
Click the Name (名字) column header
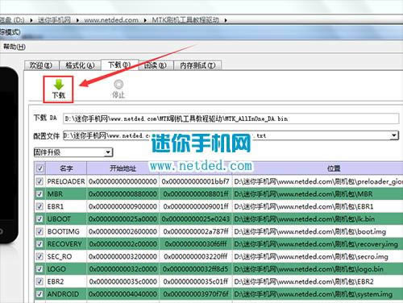click(x=66, y=168)
